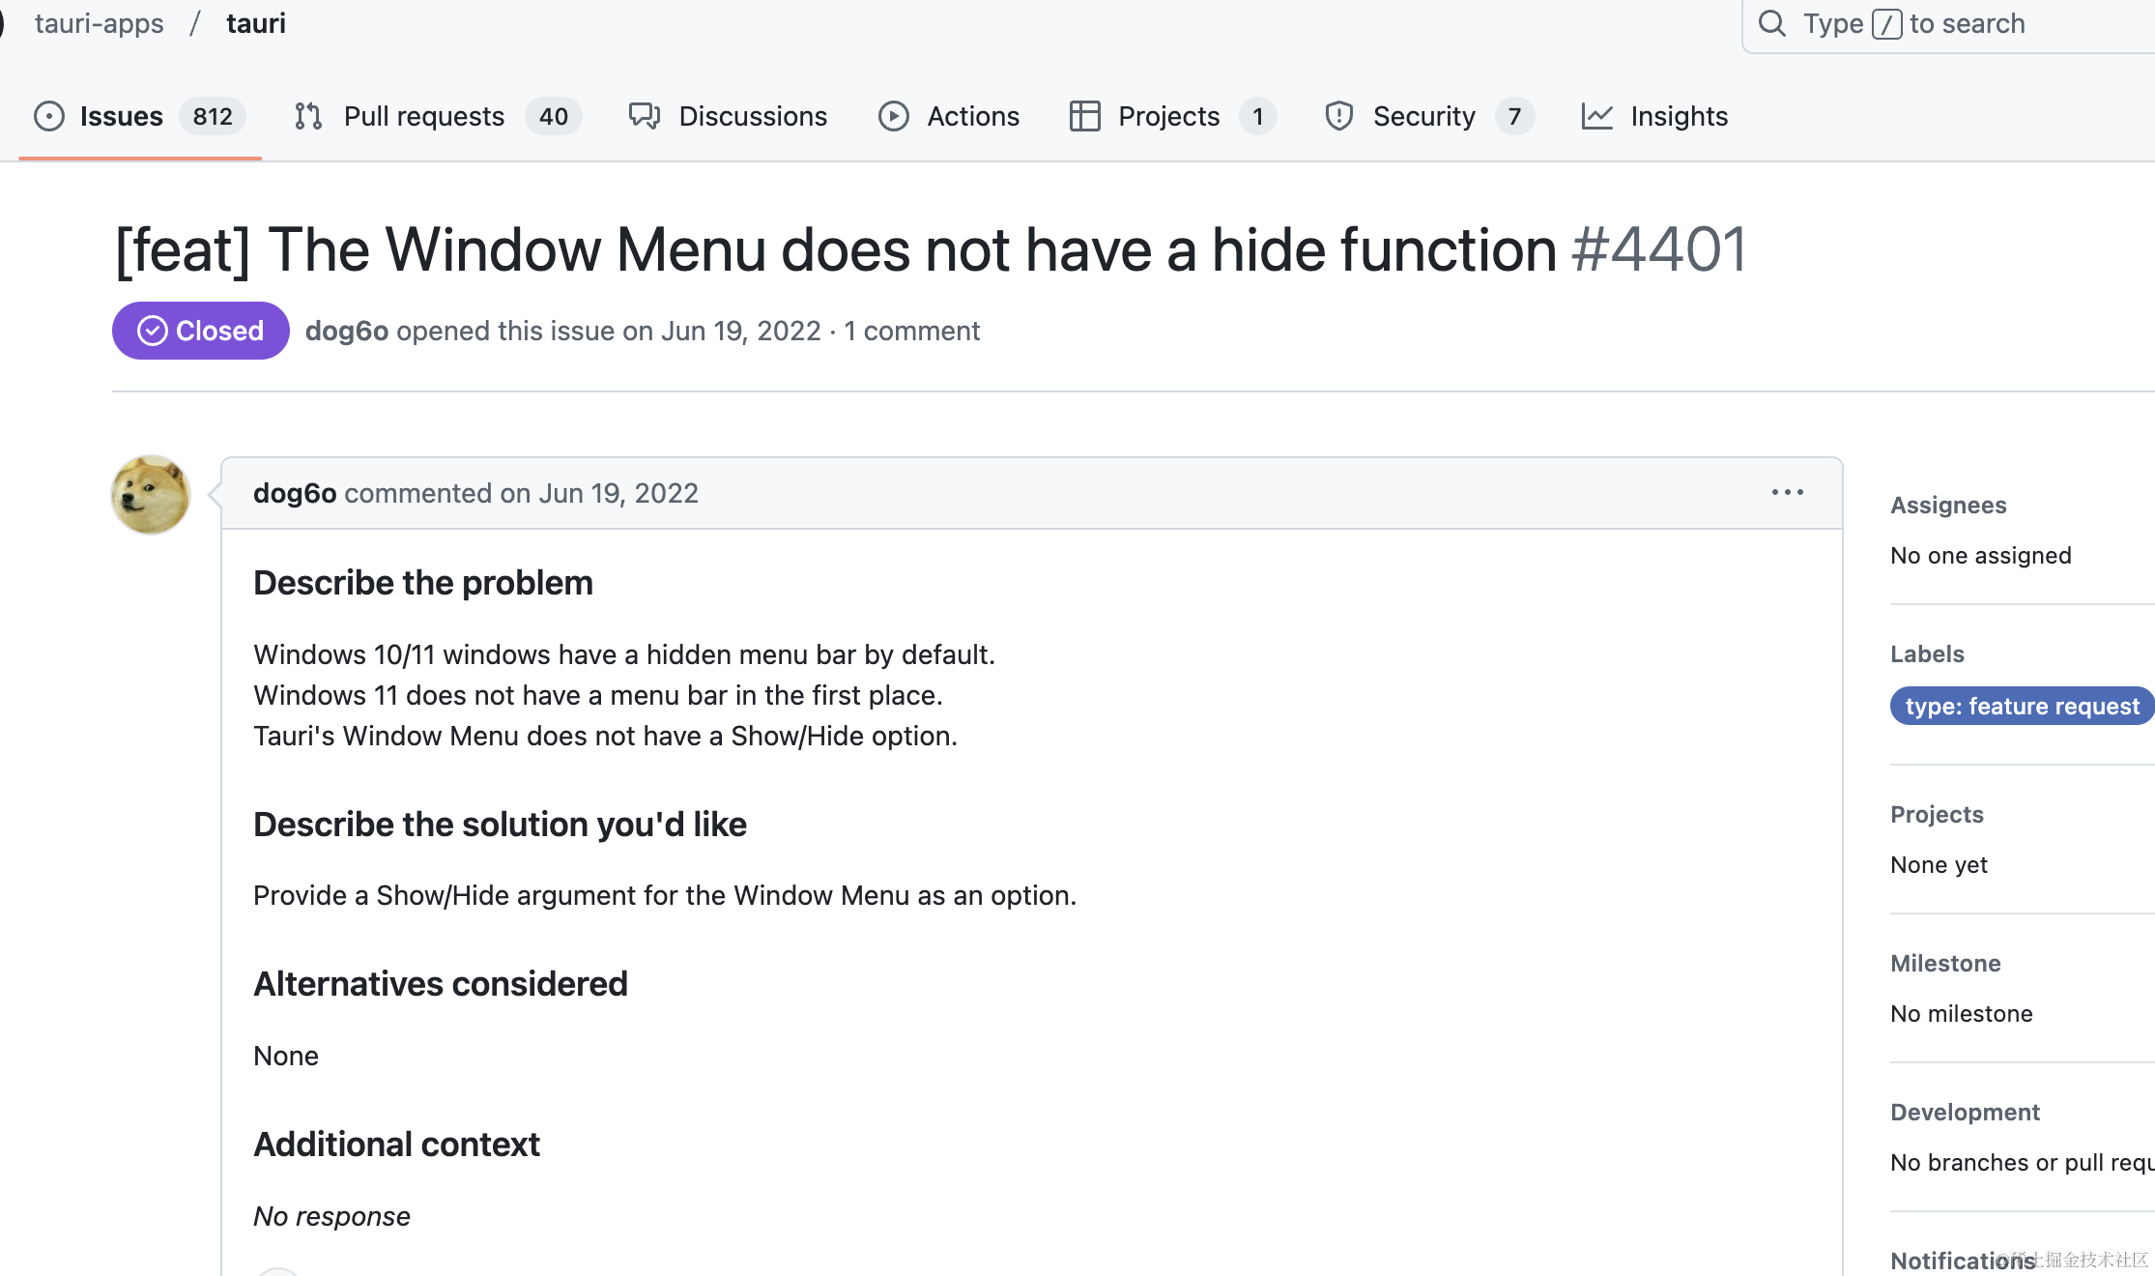The width and height of the screenshot is (2155, 1276).
Task: Open the Insights tab
Action: tap(1679, 116)
